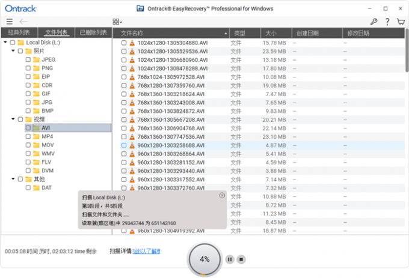
Task: Click the shopping cart icon
Action: 401,22
